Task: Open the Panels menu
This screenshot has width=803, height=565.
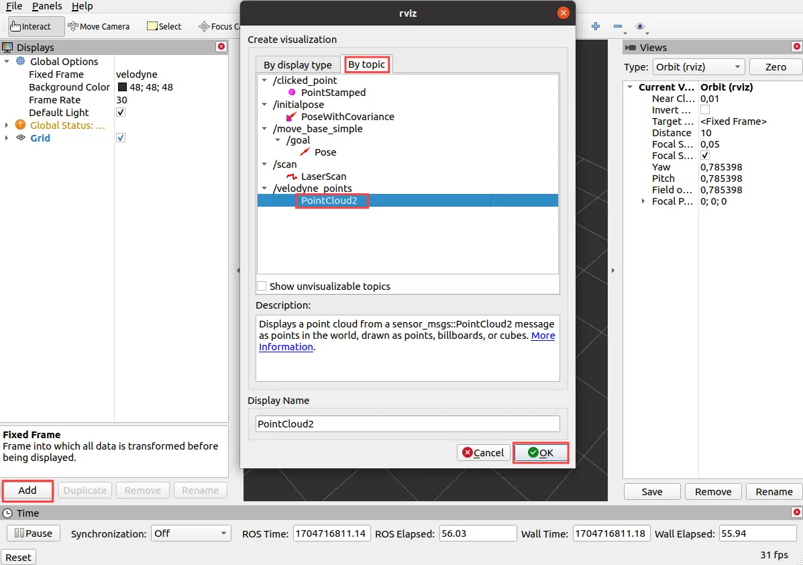Action: [47, 6]
